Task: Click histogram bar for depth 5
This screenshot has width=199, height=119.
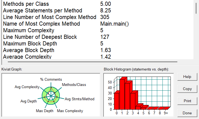Action: 143,109
